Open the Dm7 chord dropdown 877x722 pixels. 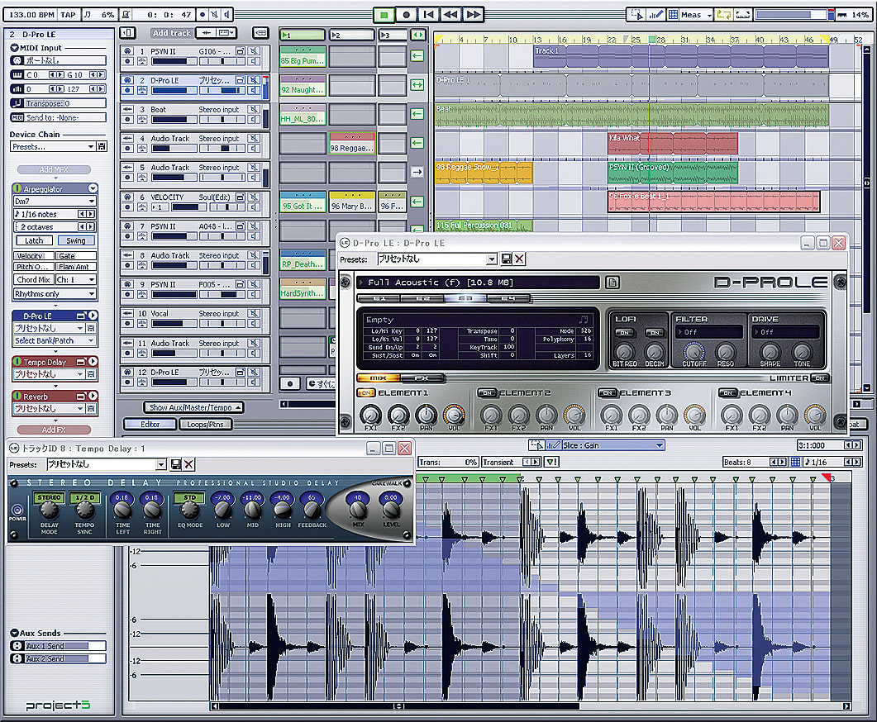[x=55, y=202]
